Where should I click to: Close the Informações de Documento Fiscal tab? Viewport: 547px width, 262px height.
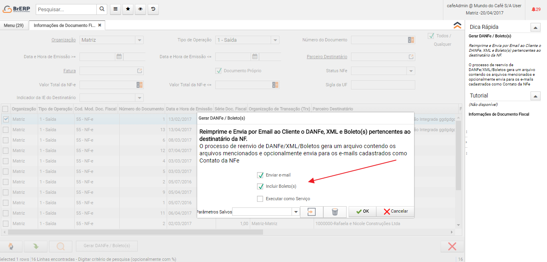pyautogui.click(x=100, y=25)
